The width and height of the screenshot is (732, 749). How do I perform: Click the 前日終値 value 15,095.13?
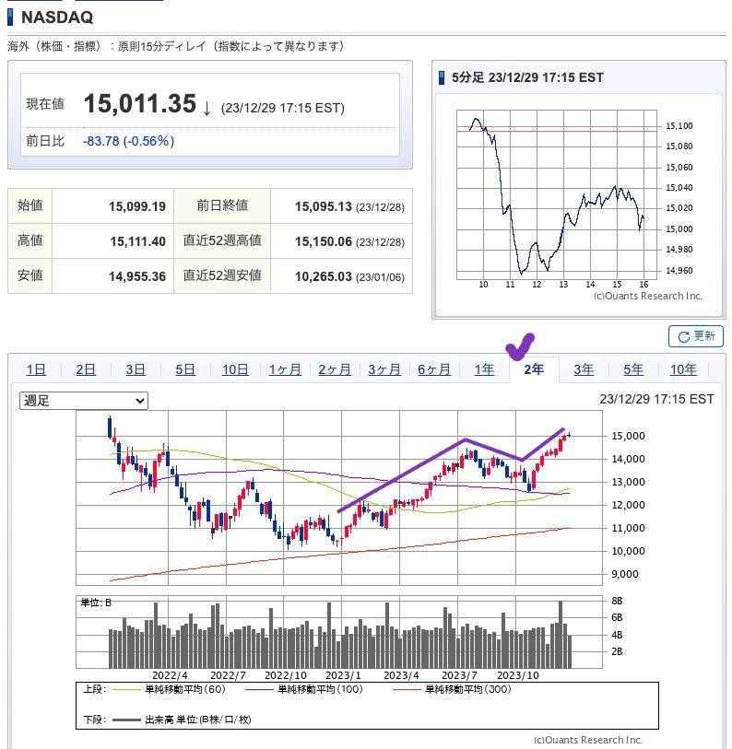324,206
